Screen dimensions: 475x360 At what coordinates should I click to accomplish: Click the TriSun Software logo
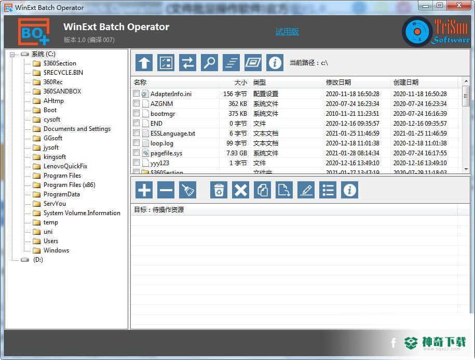[436, 32]
